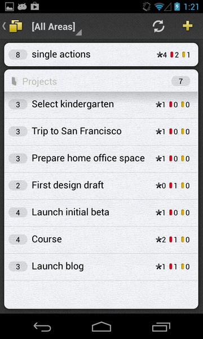The image size is (203, 339).
Task: Tap the Projects count badge showing 7
Action: tap(181, 81)
